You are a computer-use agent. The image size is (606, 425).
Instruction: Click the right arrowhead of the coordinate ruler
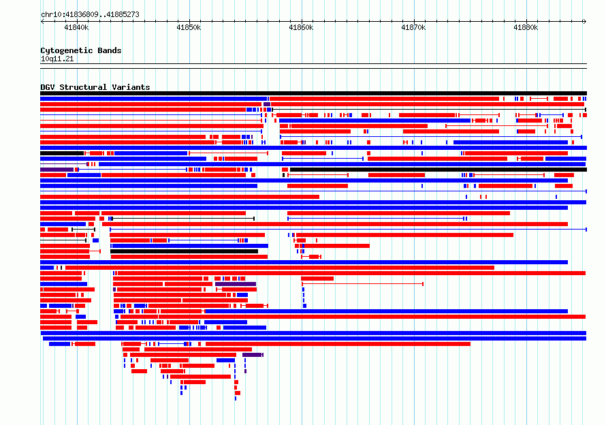585,21
